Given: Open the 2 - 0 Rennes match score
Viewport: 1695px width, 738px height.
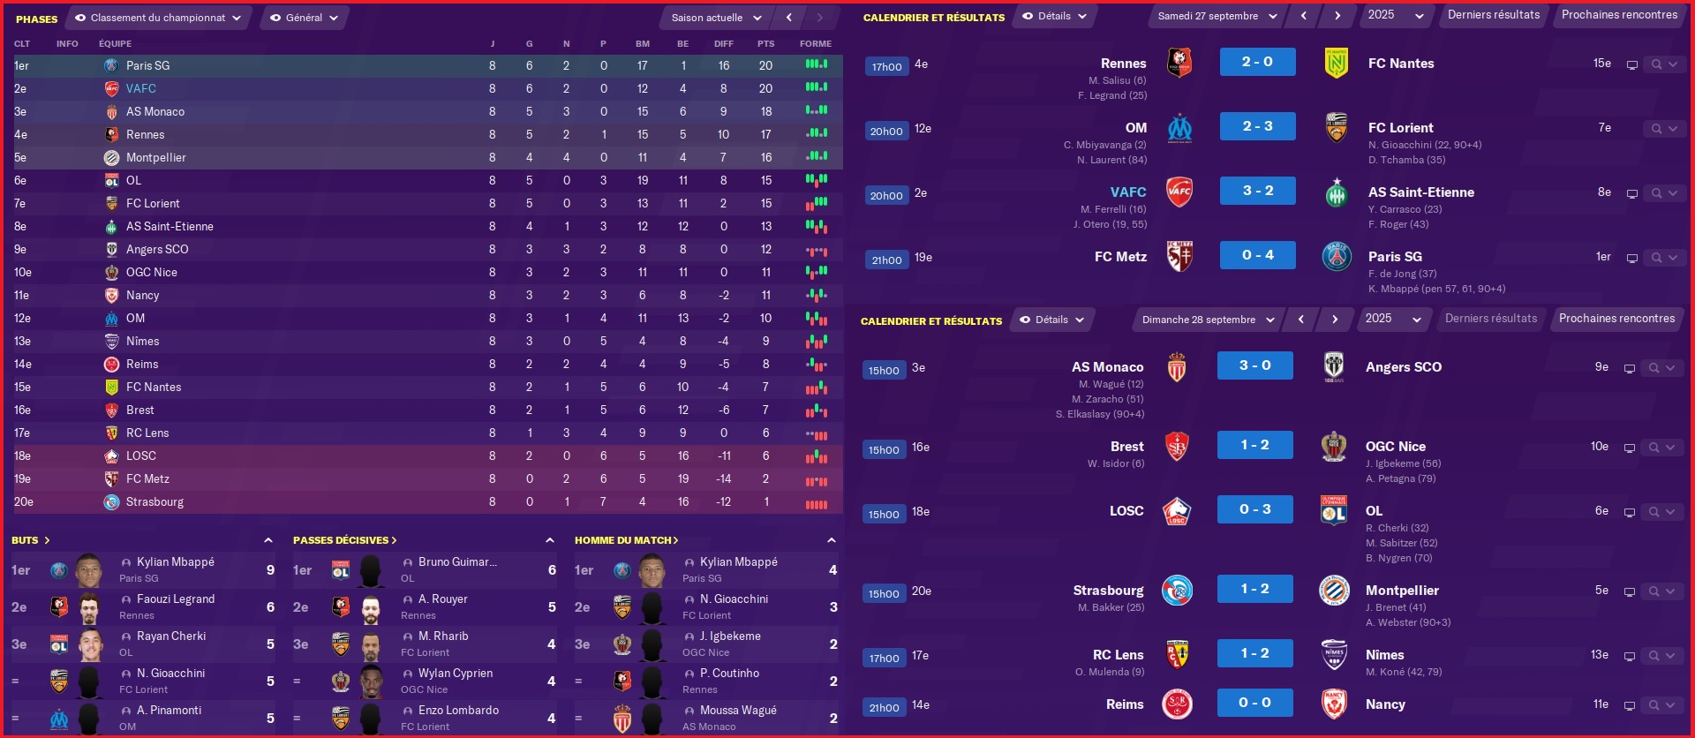Looking at the screenshot, I should coord(1257,62).
